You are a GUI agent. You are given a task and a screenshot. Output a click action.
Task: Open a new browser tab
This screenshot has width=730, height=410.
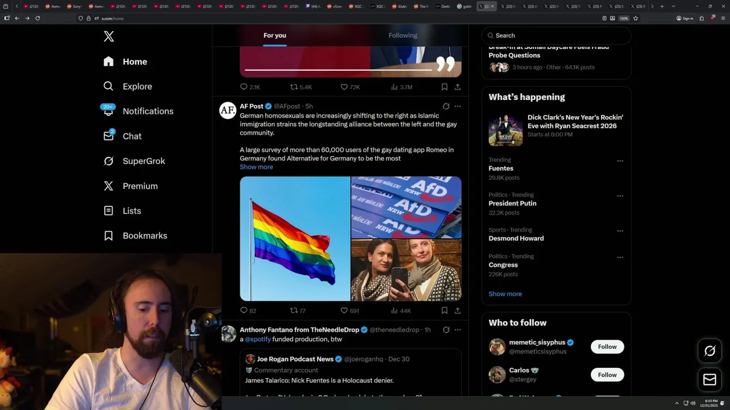coord(662,6)
